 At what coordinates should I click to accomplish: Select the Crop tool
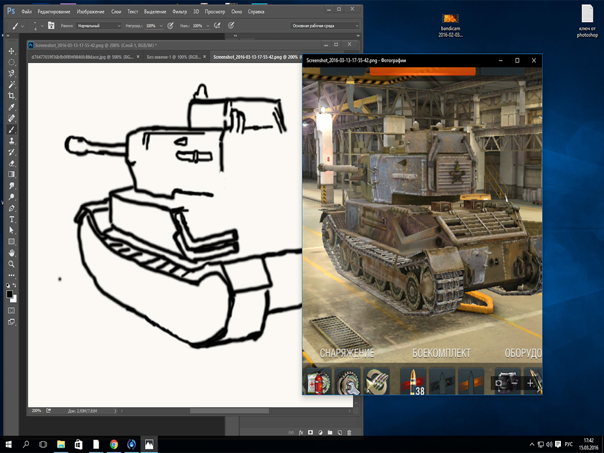pos(11,96)
